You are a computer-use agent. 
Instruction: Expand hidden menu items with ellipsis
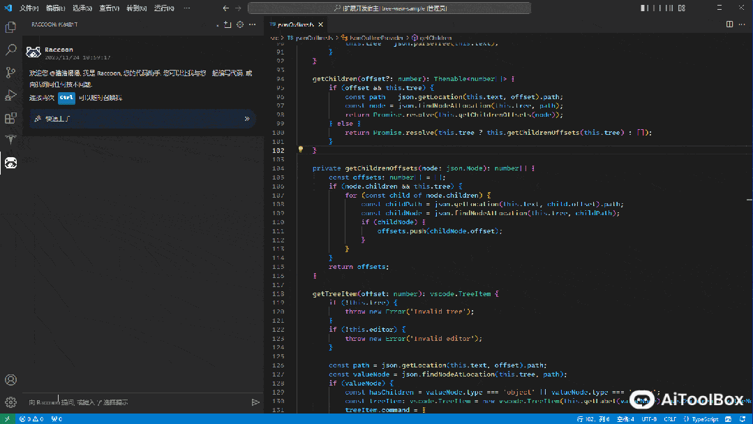click(187, 8)
